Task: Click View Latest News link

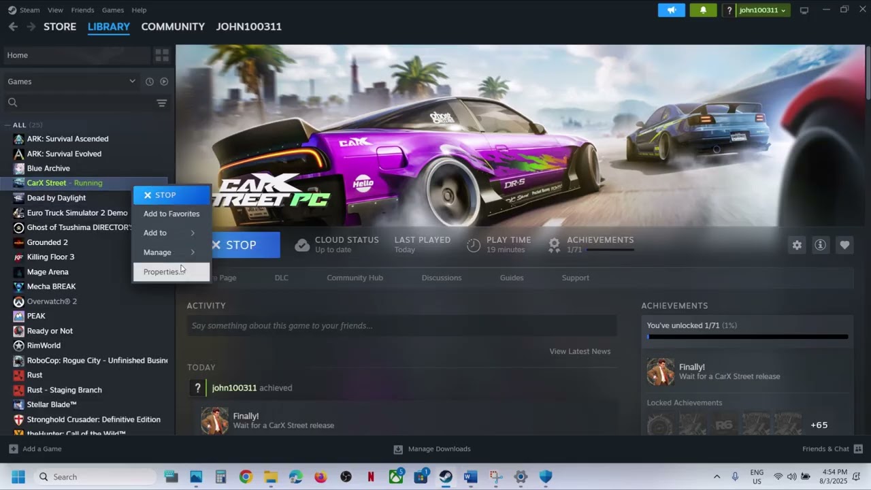Action: point(580,351)
